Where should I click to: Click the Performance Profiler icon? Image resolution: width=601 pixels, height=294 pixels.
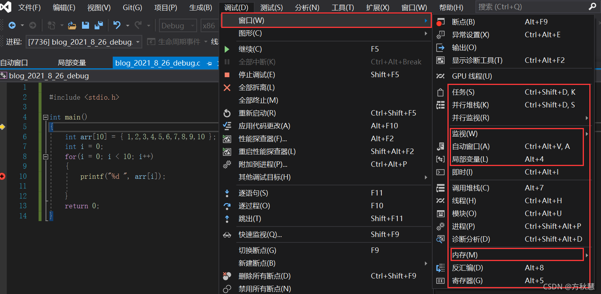[x=227, y=139]
